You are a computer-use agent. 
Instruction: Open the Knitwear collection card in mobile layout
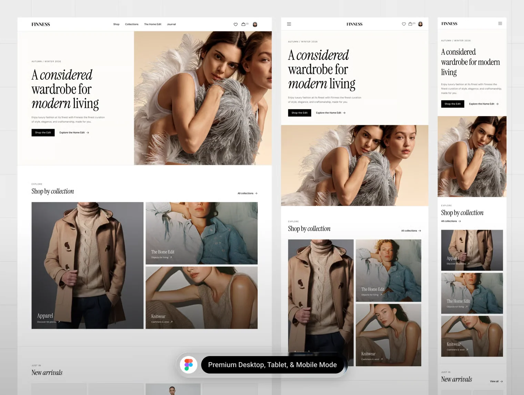pos(472,336)
